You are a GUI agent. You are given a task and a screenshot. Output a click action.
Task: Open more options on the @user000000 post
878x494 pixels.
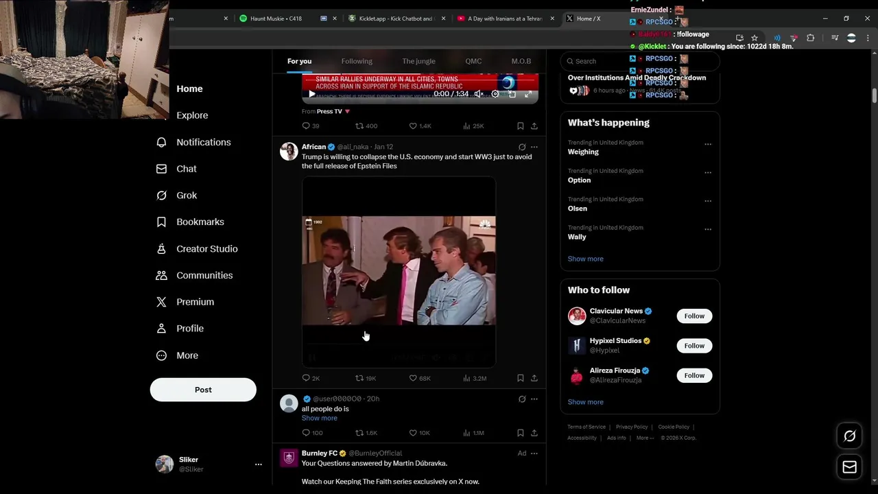click(x=534, y=399)
